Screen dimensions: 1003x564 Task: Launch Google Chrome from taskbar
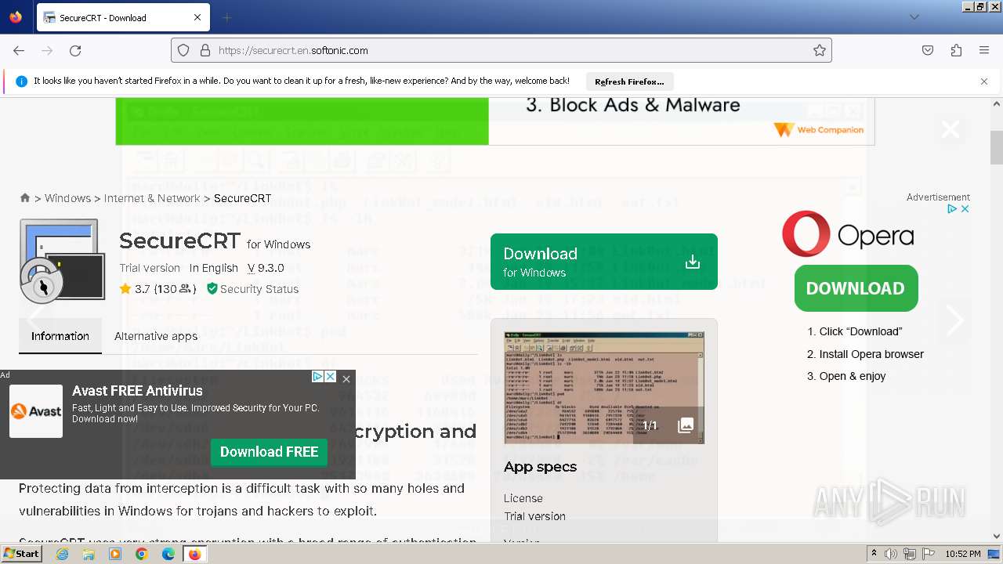coord(142,554)
